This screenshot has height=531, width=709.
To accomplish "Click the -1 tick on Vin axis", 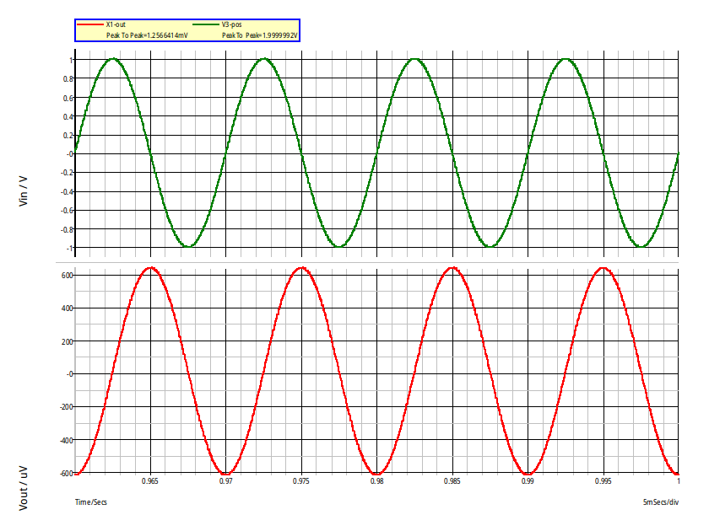I will pos(69,249).
